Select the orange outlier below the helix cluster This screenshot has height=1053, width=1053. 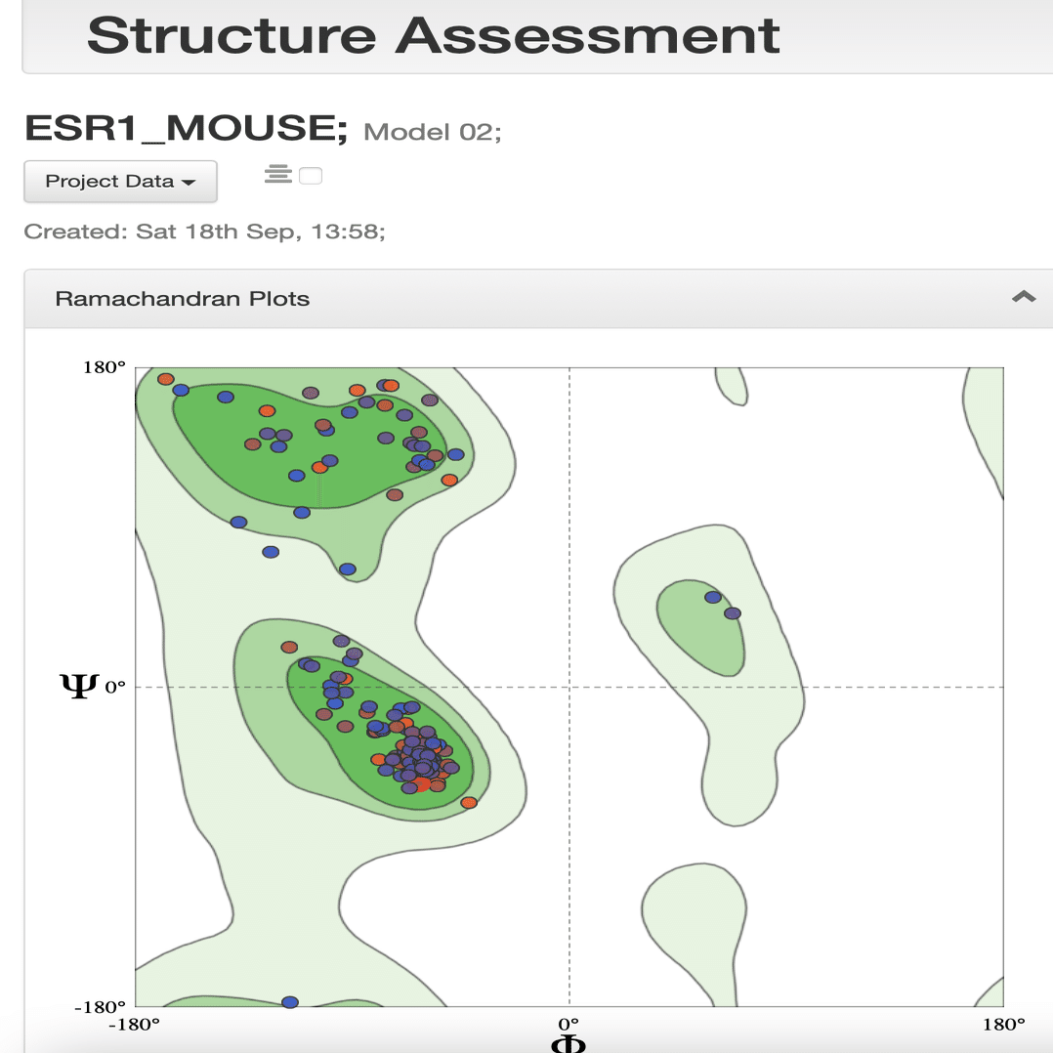point(469,803)
